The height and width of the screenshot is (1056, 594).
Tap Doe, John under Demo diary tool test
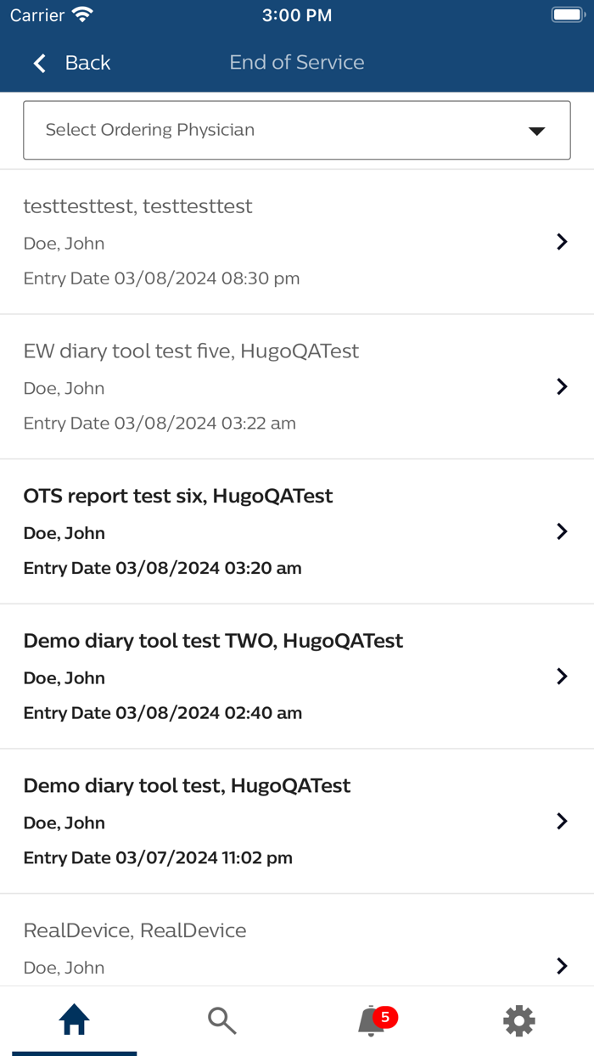(x=63, y=822)
